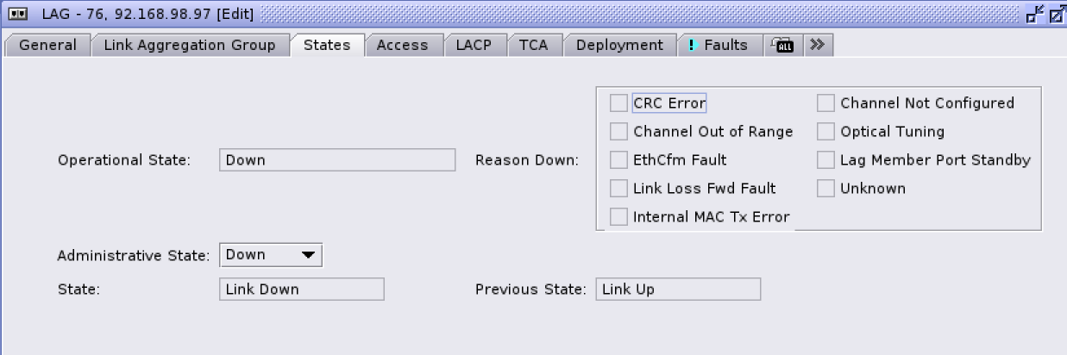The height and width of the screenshot is (355, 1067).
Task: Toggle the Internal MAC Tx Error checkbox
Action: (x=618, y=217)
